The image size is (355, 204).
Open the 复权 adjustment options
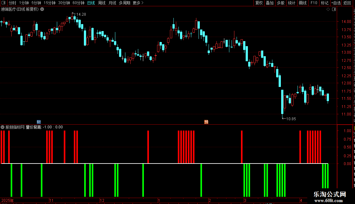tap(259, 3)
